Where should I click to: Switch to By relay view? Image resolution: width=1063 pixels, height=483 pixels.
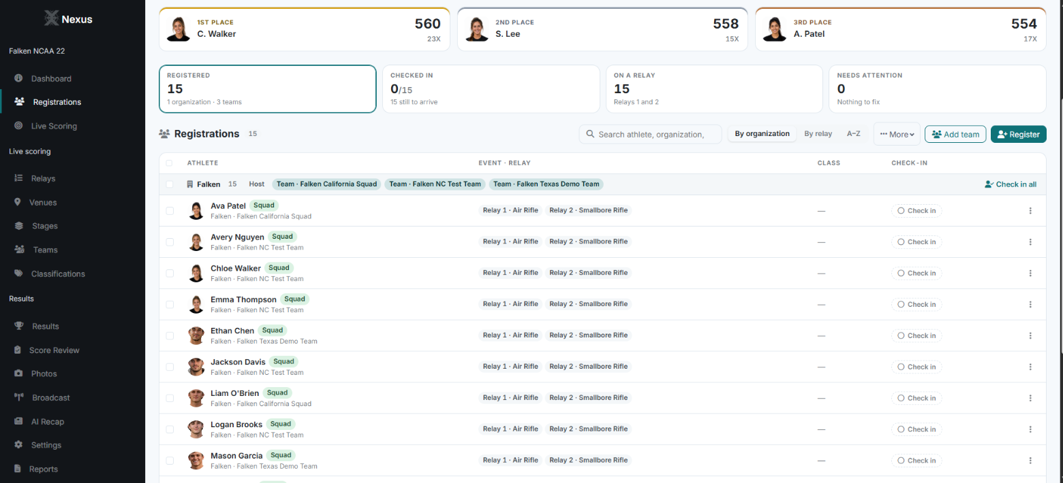point(818,134)
